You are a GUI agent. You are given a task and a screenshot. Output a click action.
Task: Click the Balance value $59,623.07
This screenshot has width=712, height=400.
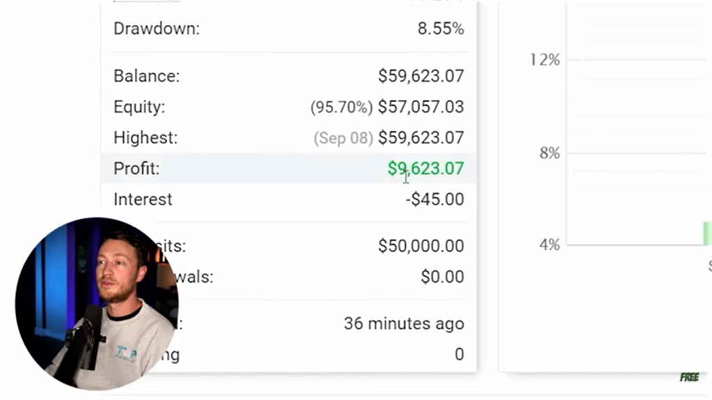[421, 76]
